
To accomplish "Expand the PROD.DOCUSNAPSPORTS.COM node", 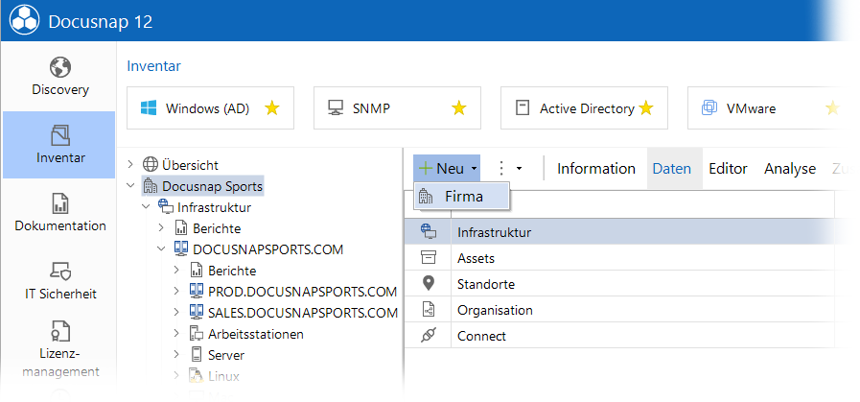I will tap(176, 291).
